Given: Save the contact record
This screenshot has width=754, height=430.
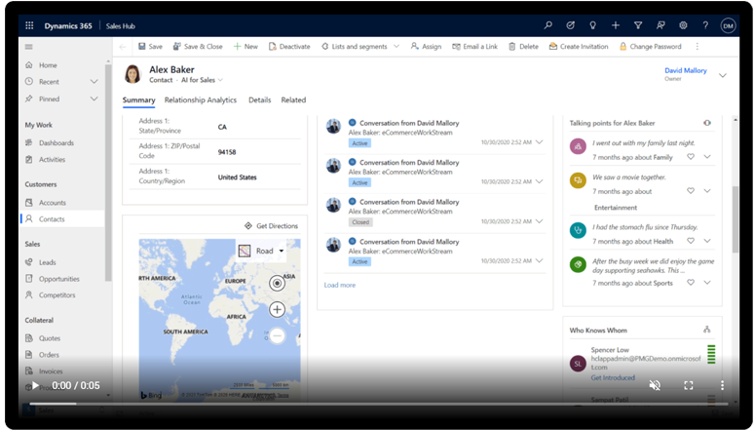Looking at the screenshot, I should pos(151,47).
